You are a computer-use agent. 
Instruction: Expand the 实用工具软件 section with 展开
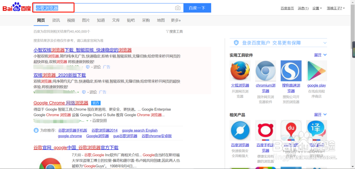(320, 55)
